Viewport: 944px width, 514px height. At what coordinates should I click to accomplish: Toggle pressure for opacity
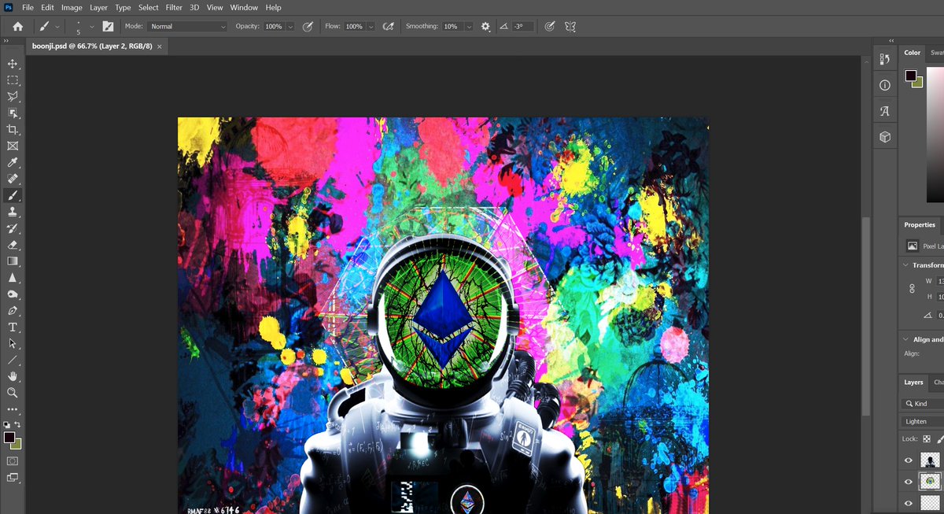pos(308,26)
